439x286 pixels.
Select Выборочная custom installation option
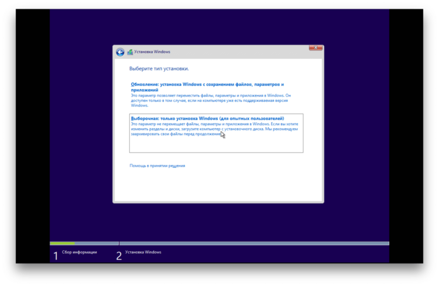point(216,133)
